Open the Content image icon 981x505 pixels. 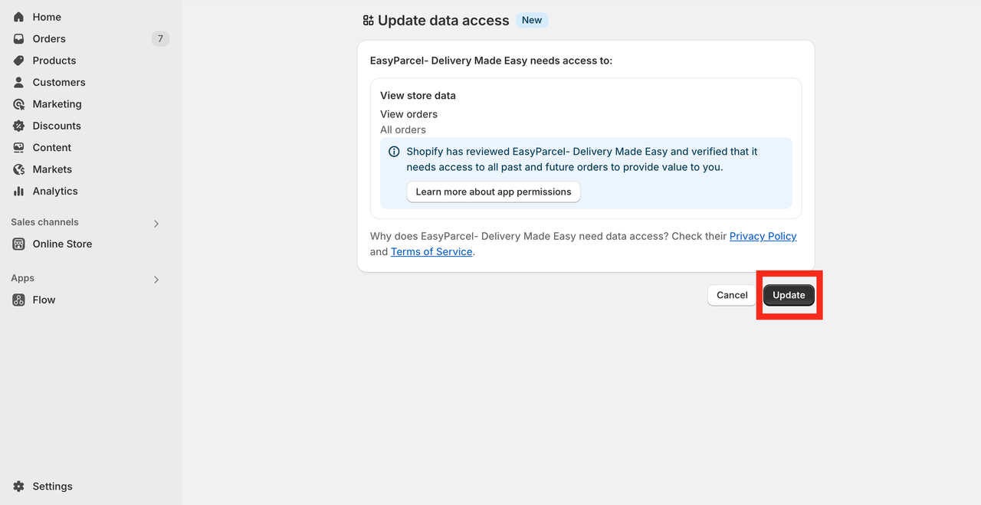[18, 147]
